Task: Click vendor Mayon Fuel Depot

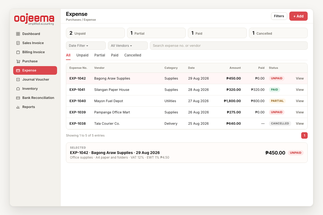Action: click(109, 101)
